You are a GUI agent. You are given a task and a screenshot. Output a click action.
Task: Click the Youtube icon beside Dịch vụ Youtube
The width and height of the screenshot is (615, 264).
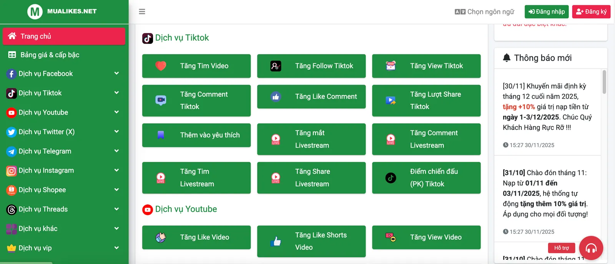pyautogui.click(x=12, y=112)
